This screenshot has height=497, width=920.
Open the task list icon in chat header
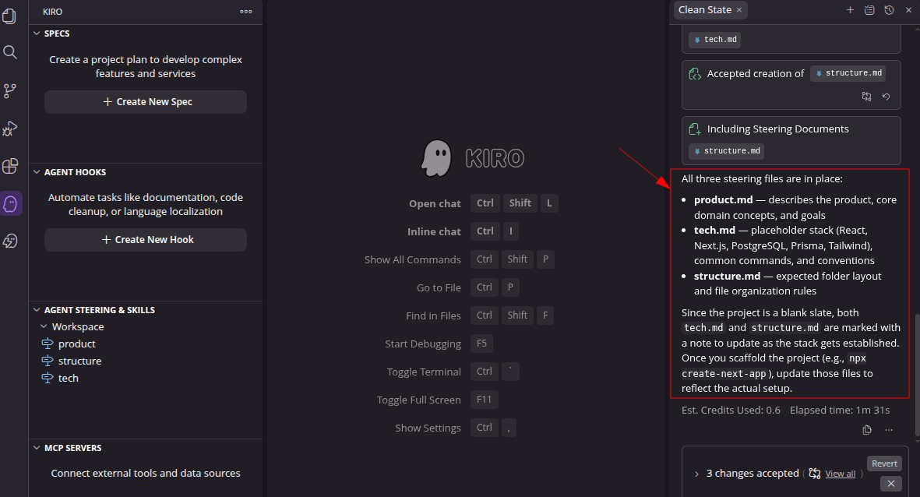point(869,10)
